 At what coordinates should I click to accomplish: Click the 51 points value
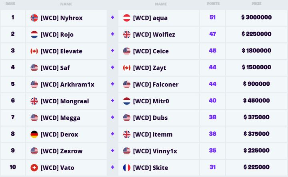212,18
